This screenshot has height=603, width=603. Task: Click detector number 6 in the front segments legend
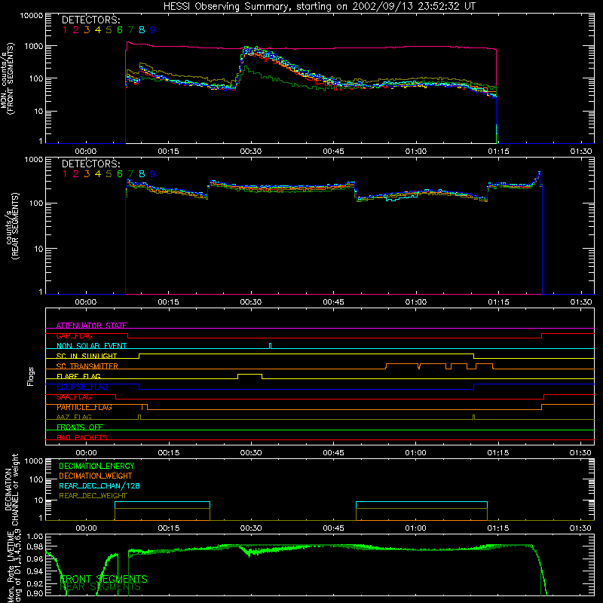point(120,30)
